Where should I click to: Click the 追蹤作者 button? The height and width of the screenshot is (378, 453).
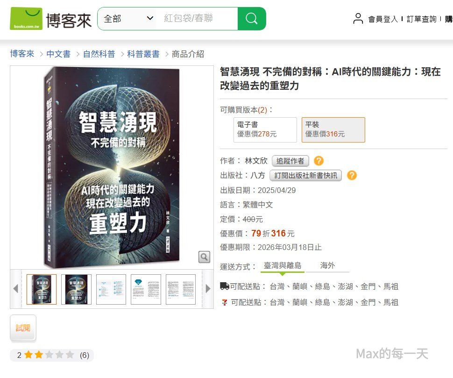(x=290, y=161)
